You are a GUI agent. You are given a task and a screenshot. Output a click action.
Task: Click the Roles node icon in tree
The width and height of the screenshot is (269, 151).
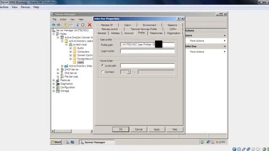coord(58,34)
